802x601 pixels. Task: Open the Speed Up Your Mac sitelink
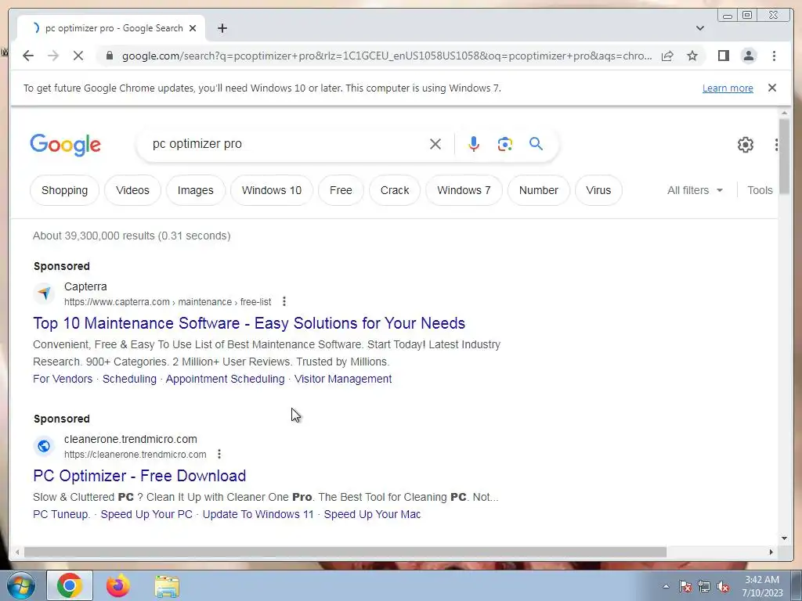coord(372,514)
